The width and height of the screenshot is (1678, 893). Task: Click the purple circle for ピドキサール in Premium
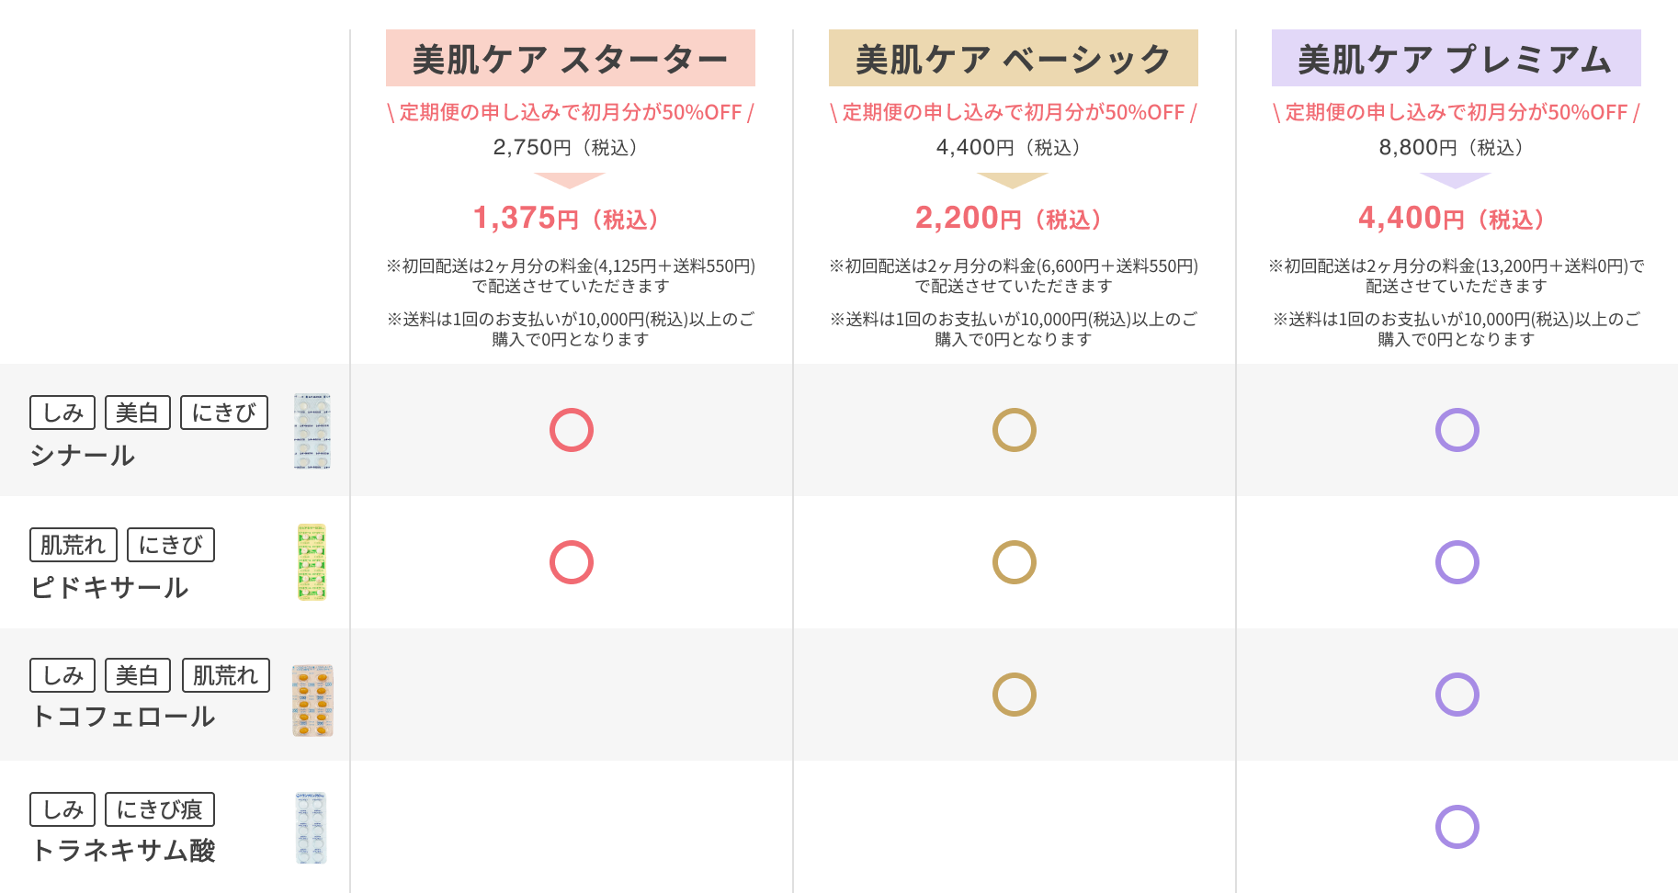(1457, 562)
